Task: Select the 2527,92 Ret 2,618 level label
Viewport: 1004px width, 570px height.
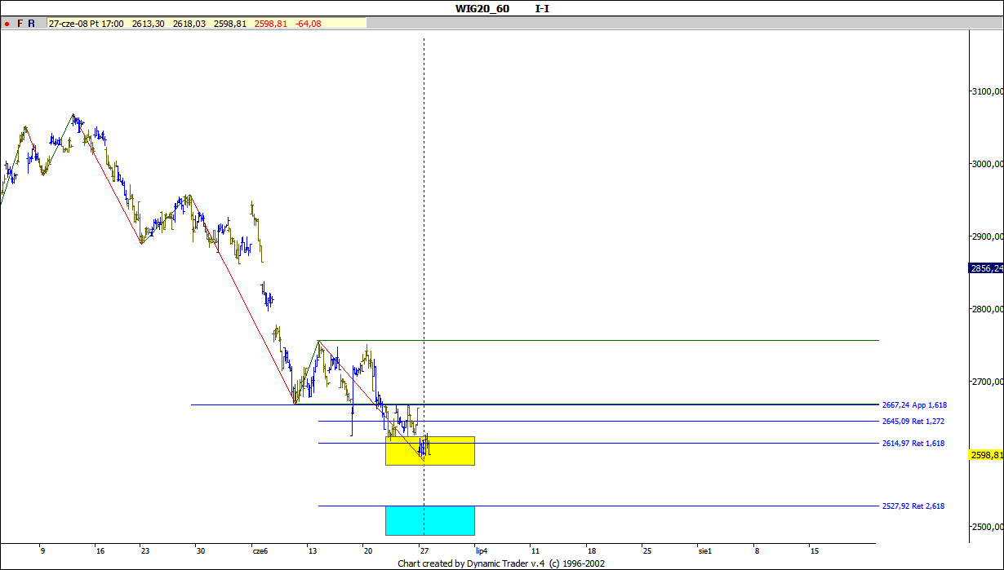Action: point(913,506)
